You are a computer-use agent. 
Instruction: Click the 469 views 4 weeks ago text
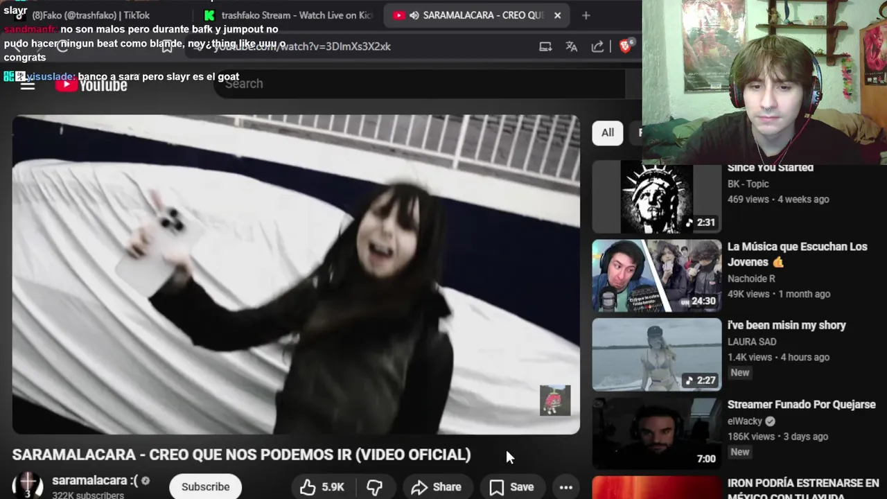coord(778,199)
